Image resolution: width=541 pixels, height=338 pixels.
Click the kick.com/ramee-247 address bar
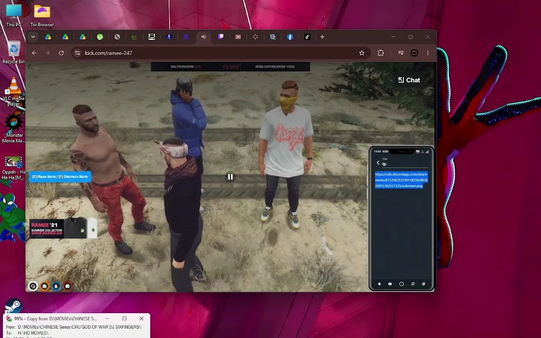coord(221,53)
